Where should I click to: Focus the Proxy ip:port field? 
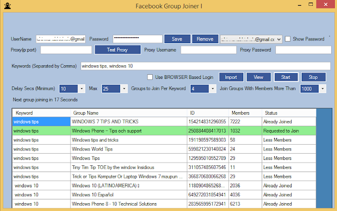pos(66,50)
